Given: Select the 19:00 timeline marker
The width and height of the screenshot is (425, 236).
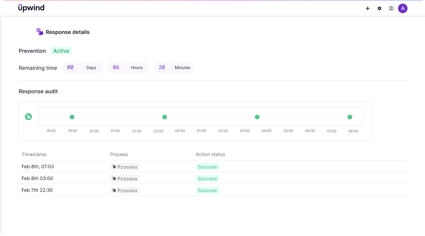Looking at the screenshot, I should coord(72,117).
